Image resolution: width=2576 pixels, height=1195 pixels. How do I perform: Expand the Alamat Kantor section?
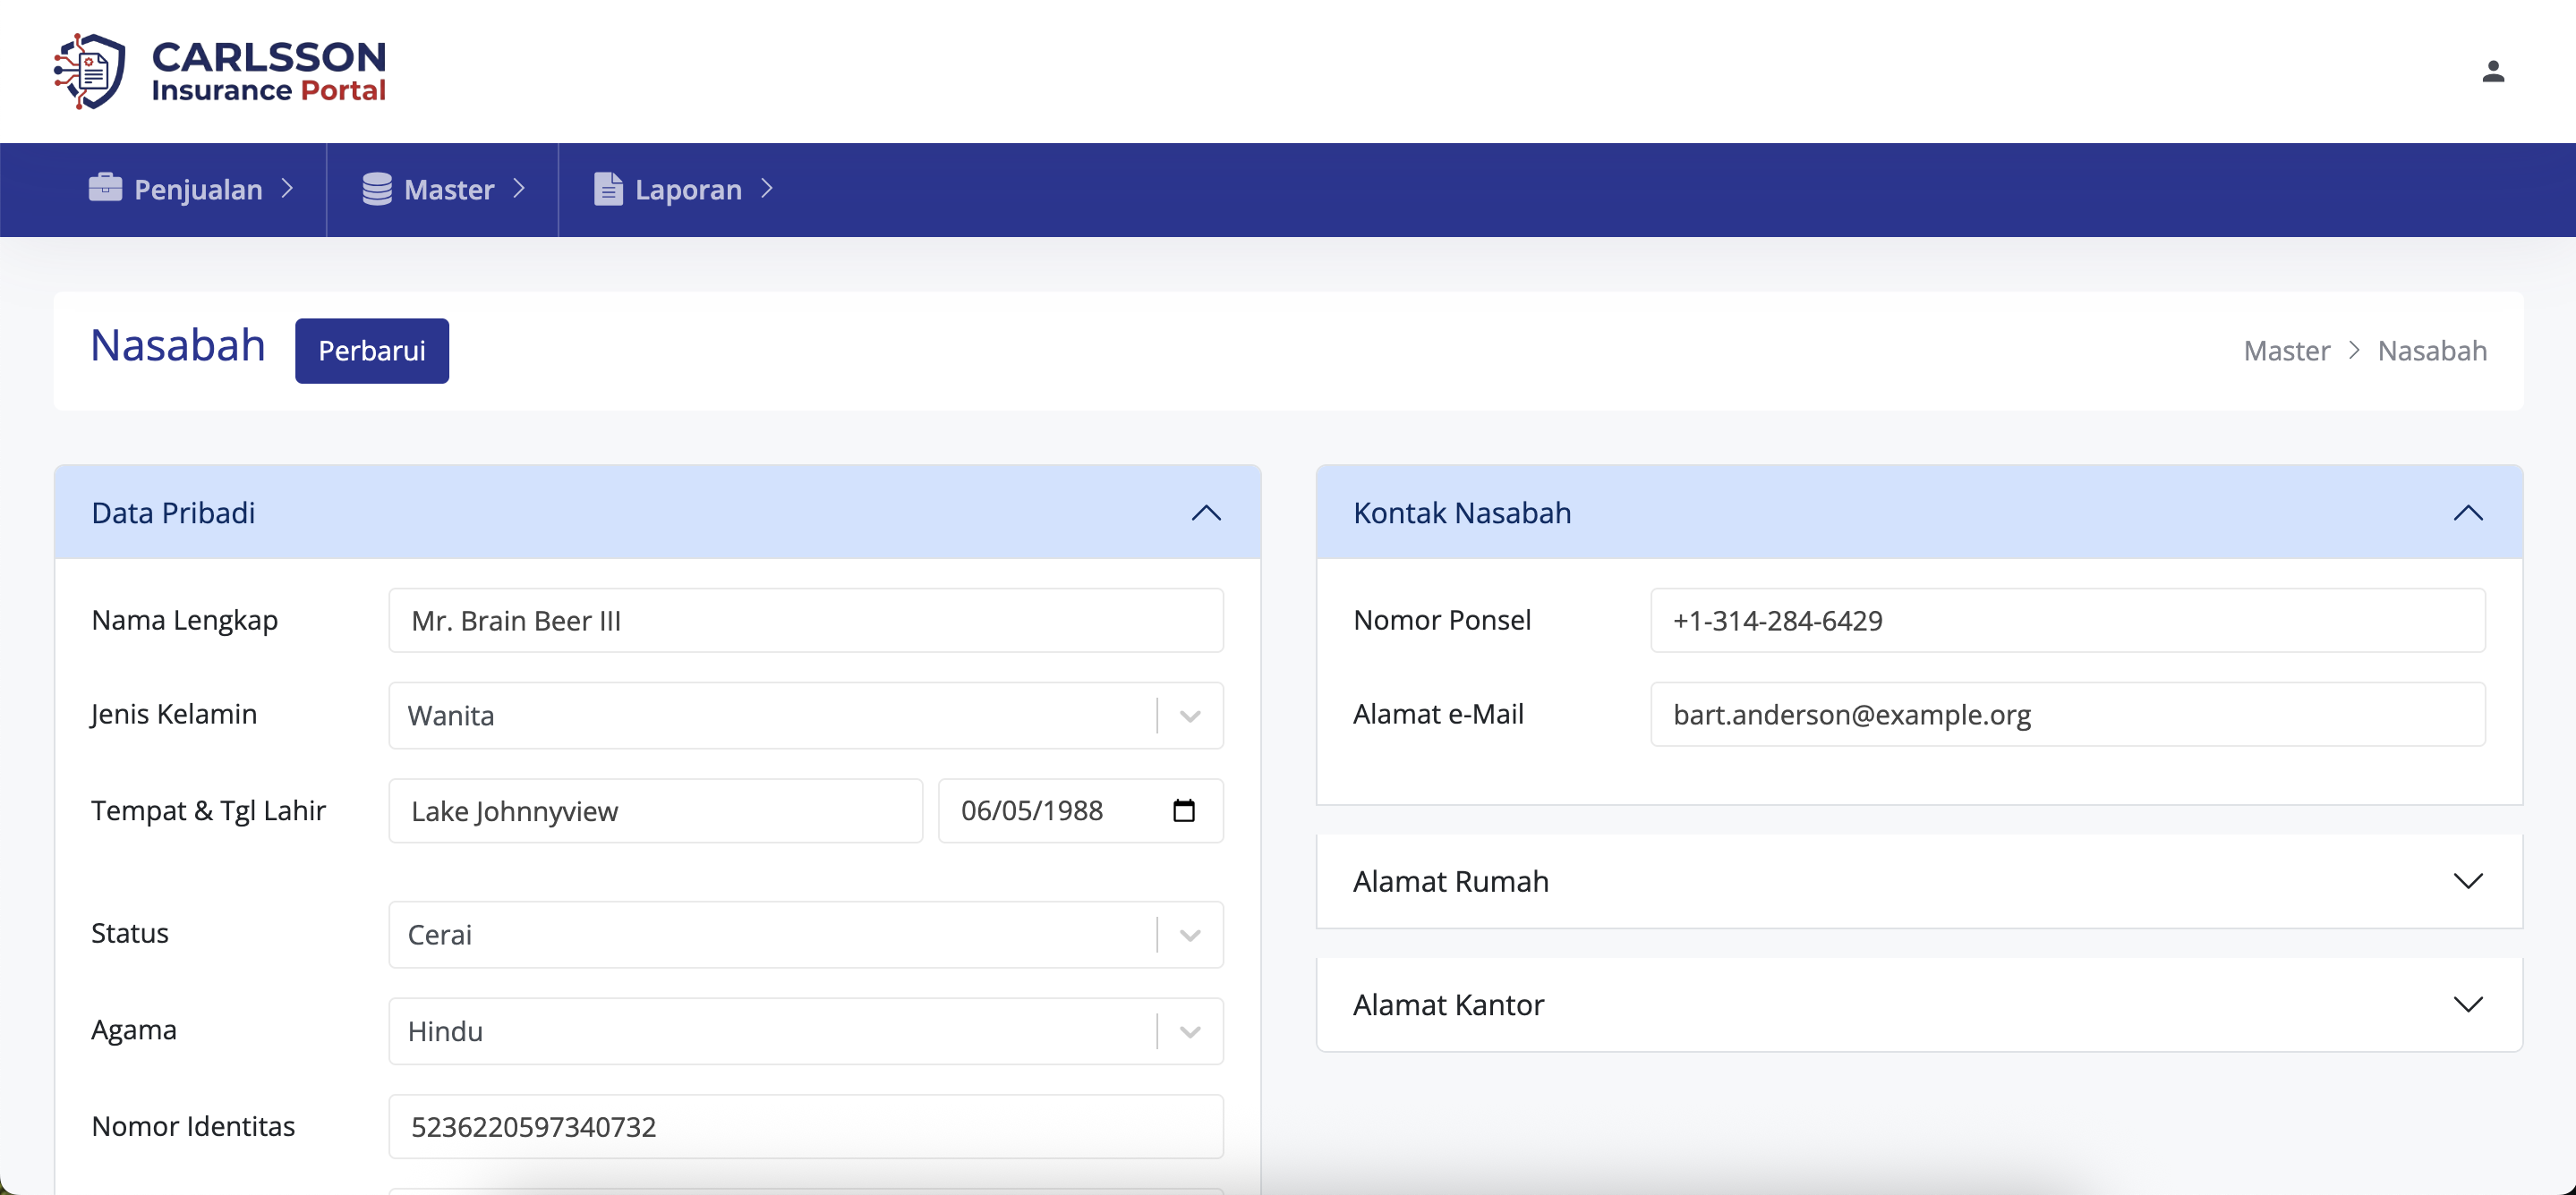coord(1919,1004)
